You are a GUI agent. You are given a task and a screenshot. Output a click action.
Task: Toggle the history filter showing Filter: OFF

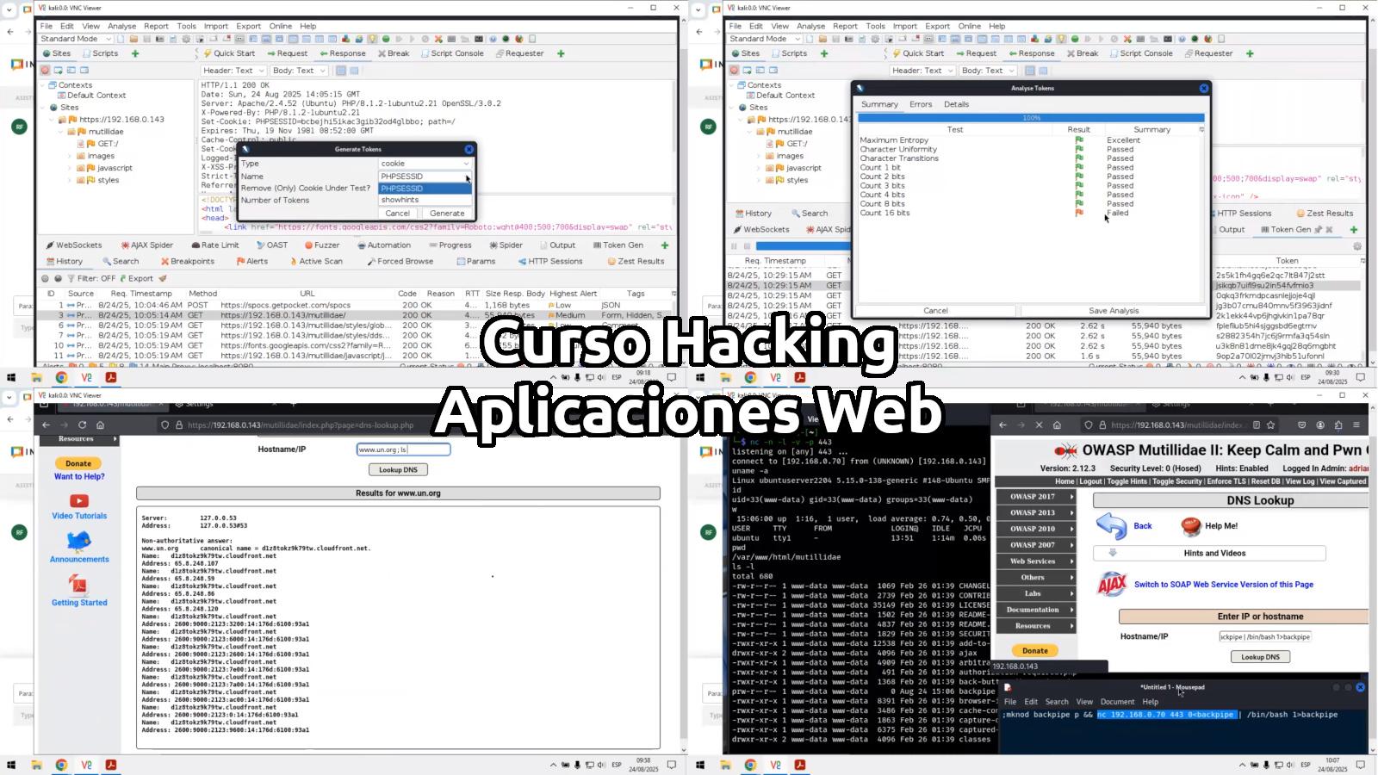click(x=90, y=278)
